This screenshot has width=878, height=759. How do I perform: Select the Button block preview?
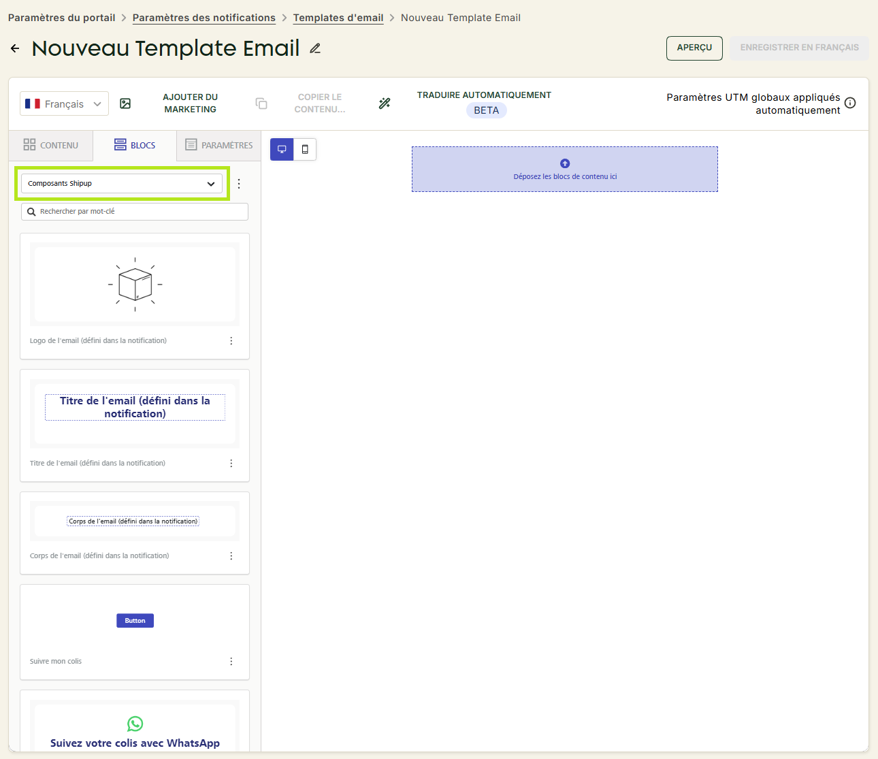click(135, 621)
